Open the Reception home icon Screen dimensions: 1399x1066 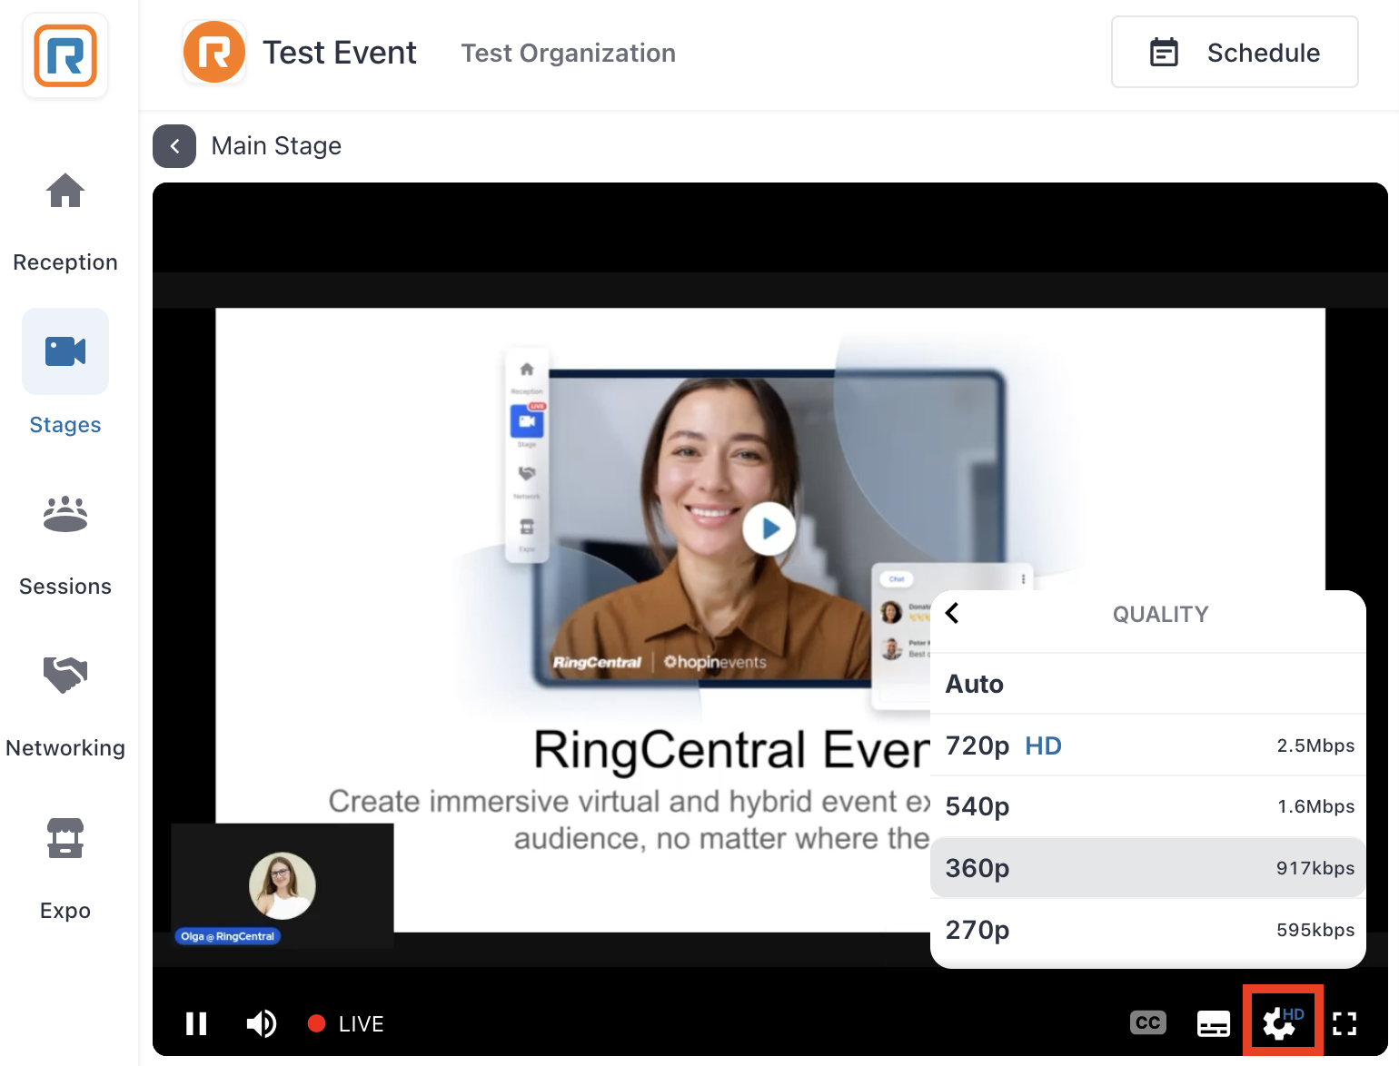coord(65,191)
